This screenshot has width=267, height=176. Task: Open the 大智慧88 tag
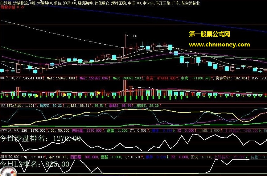coord(45,3)
